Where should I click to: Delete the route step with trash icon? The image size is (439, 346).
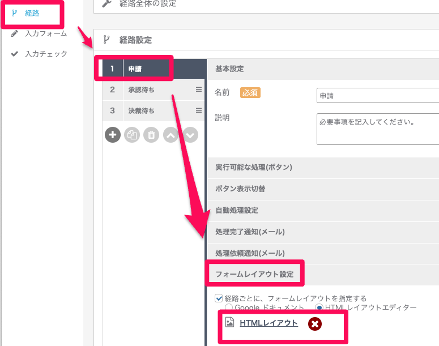pos(151,135)
